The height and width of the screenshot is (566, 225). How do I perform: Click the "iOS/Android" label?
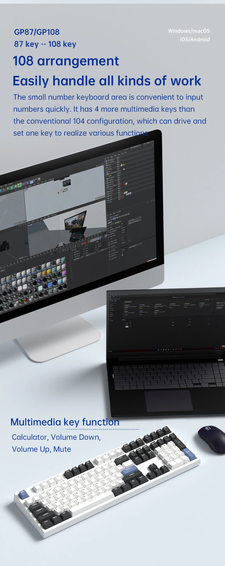[195, 39]
